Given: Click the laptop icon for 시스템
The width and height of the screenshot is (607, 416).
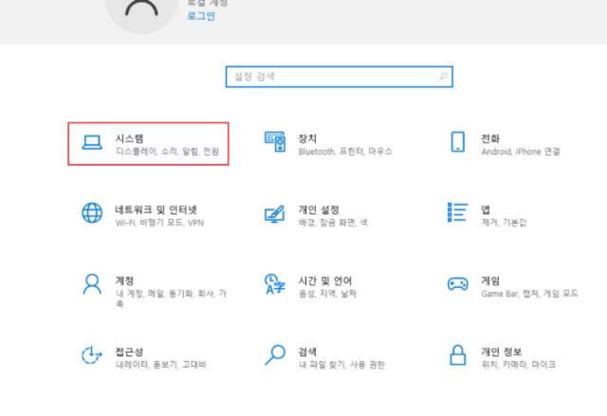Looking at the screenshot, I should click(x=92, y=143).
